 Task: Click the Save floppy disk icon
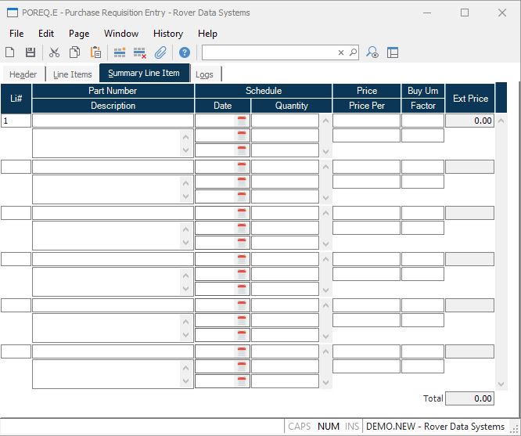pyautogui.click(x=31, y=52)
